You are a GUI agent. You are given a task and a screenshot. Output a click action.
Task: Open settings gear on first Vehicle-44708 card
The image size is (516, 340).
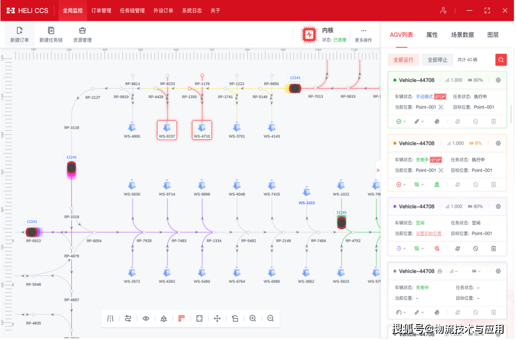point(497,80)
